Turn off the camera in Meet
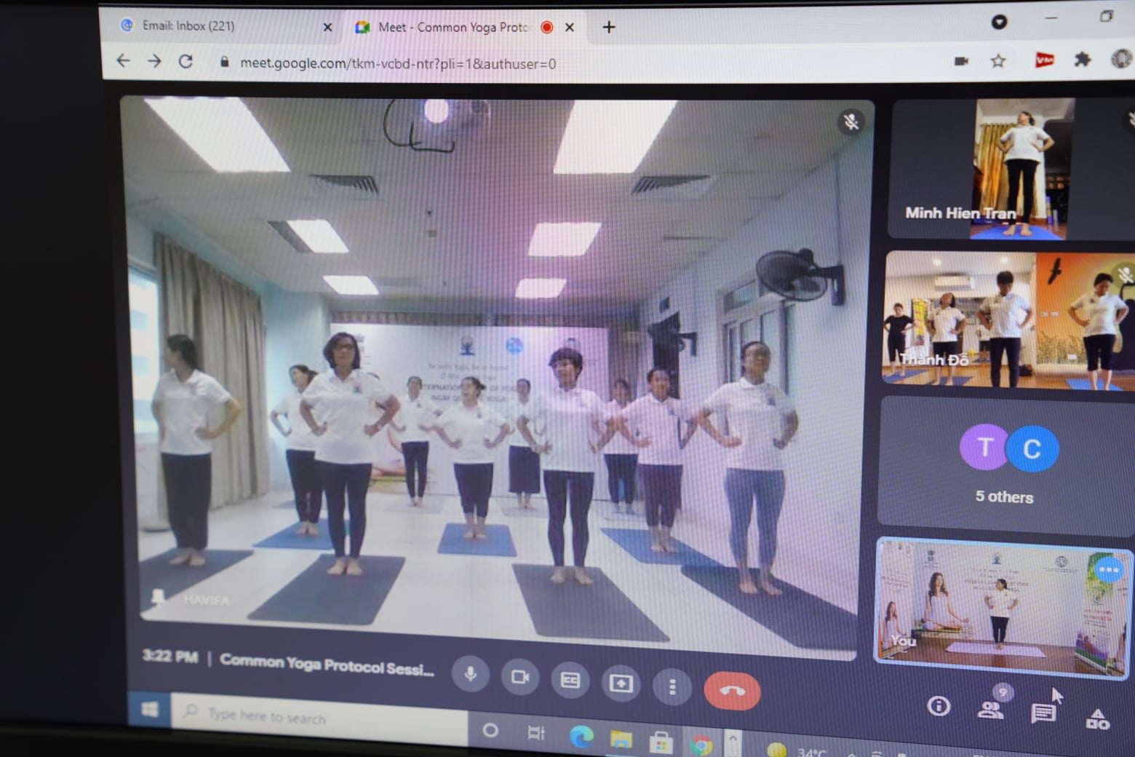 click(x=520, y=678)
